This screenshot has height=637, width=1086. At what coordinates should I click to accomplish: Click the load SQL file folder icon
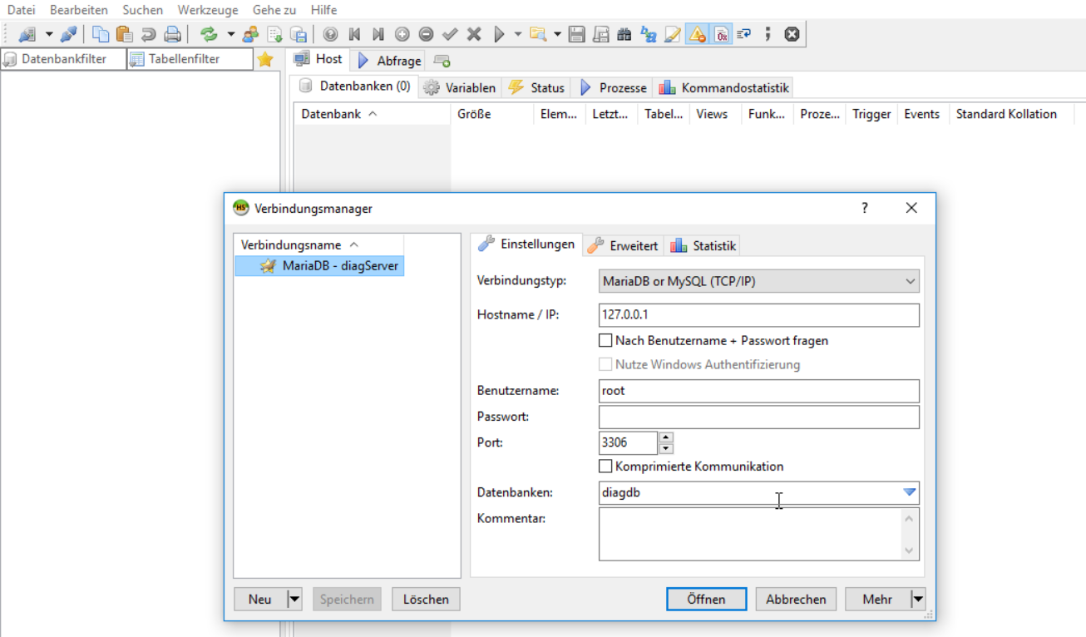(538, 34)
